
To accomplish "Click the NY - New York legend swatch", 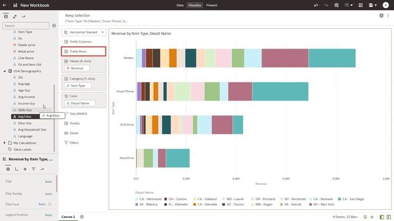I will [310, 204].
